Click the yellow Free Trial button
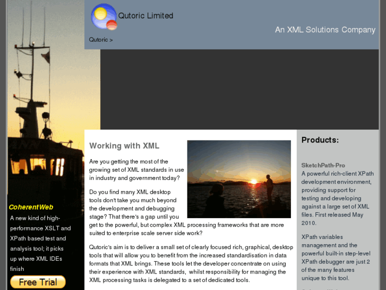 point(38,282)
